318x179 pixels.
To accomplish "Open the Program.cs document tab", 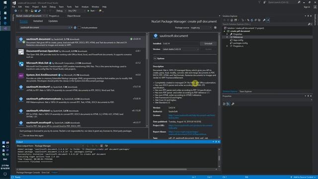I will [54, 16].
